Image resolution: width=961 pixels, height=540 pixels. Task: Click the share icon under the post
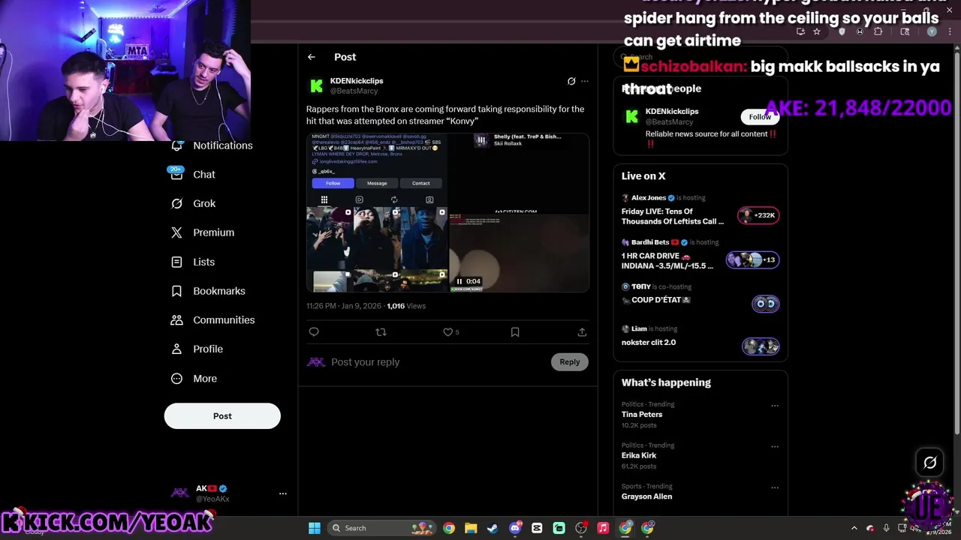coord(582,332)
